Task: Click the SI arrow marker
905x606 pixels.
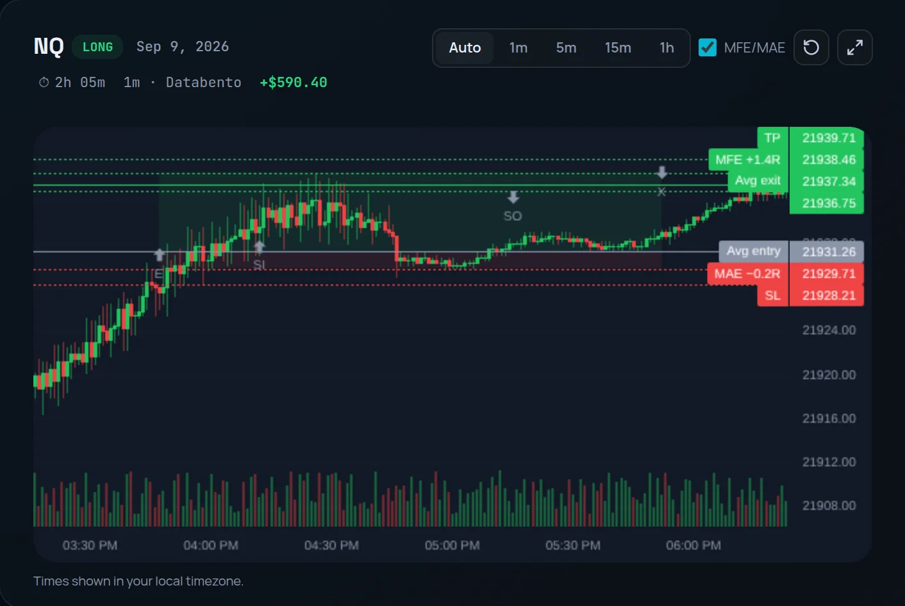Action: pyautogui.click(x=259, y=247)
